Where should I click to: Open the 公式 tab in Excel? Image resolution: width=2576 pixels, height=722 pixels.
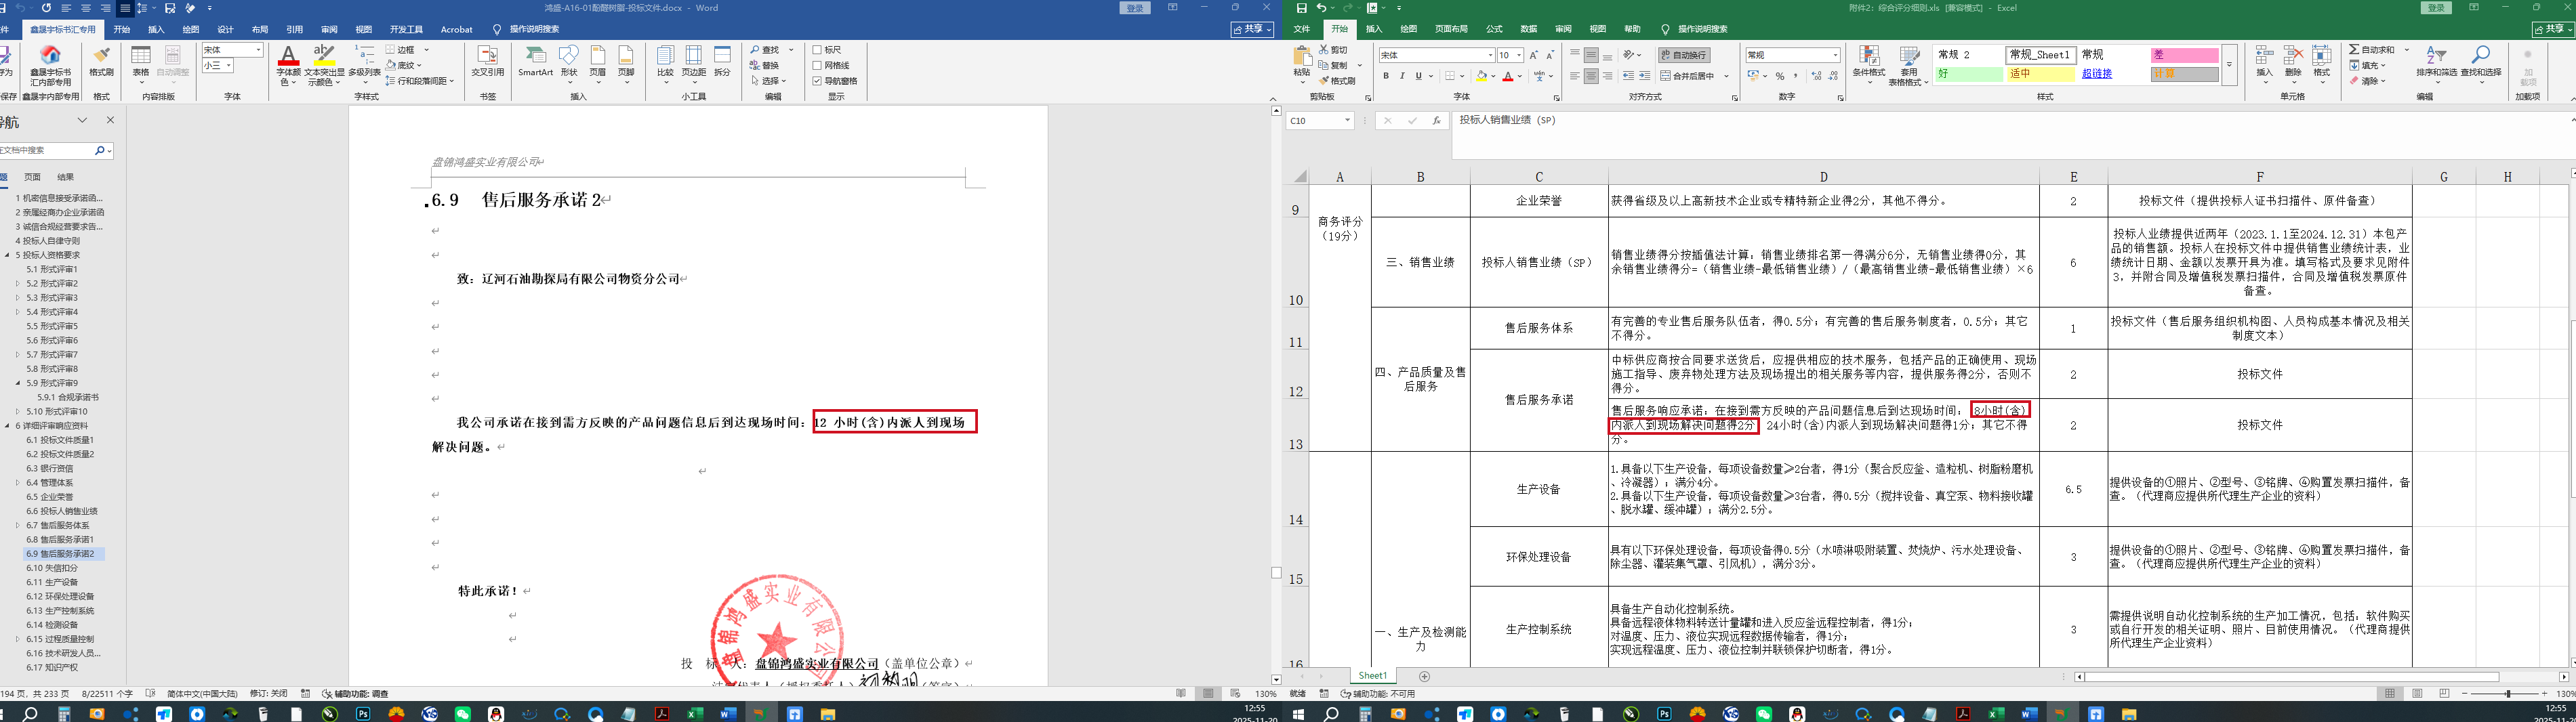click(x=1494, y=29)
